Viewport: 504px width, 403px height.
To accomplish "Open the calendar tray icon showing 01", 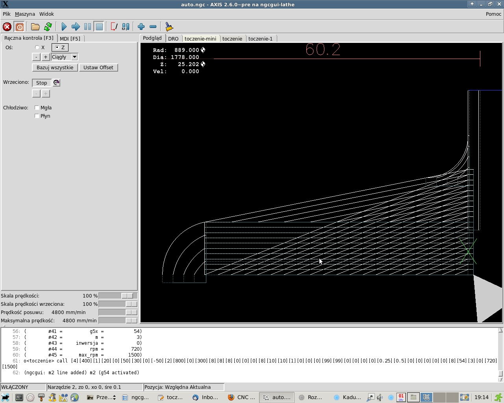I will tap(401, 397).
